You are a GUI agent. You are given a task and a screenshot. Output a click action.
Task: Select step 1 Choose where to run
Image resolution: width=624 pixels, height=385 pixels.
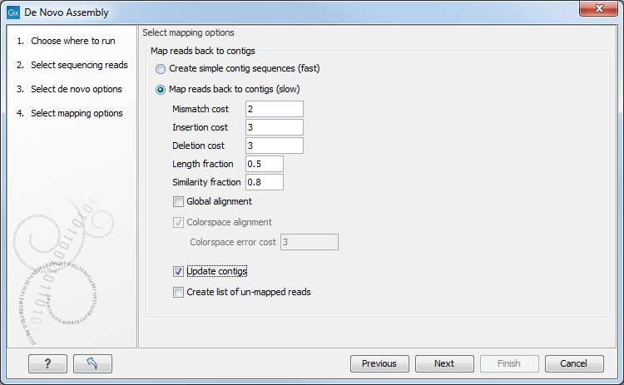72,41
